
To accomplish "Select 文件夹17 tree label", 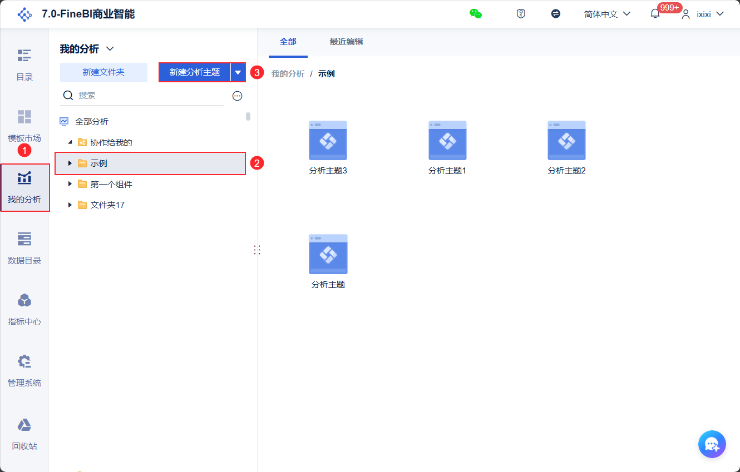I will click(107, 205).
